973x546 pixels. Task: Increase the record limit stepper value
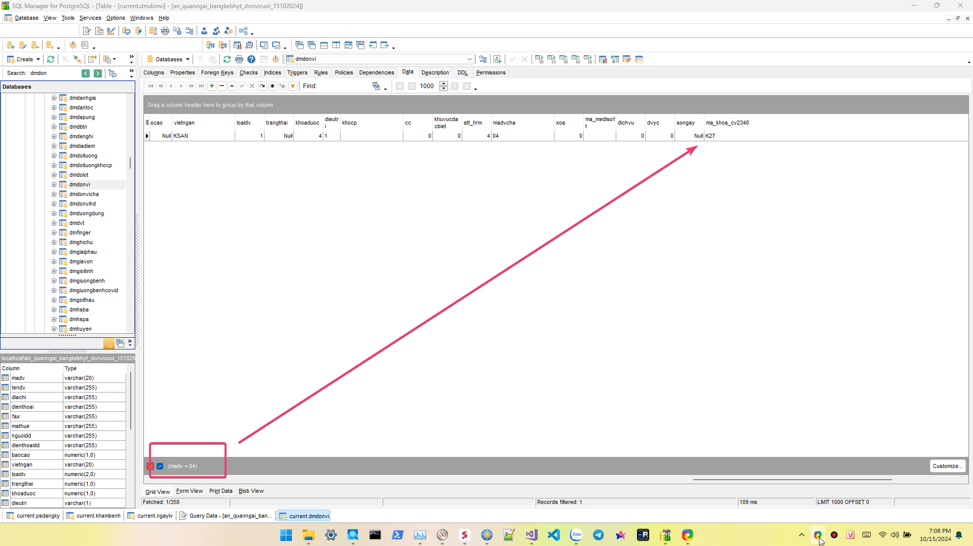(x=443, y=84)
